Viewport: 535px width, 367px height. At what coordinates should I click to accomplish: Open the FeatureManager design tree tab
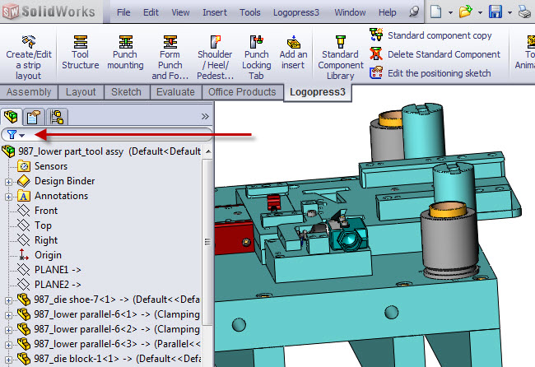pyautogui.click(x=11, y=117)
